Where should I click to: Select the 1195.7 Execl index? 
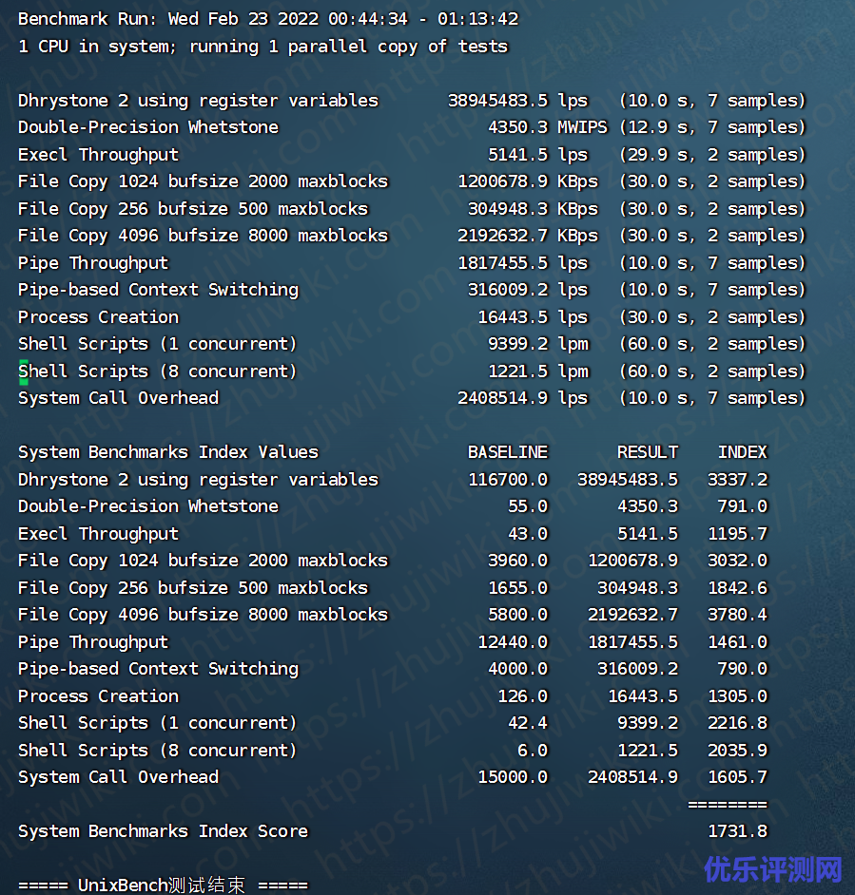coord(737,534)
